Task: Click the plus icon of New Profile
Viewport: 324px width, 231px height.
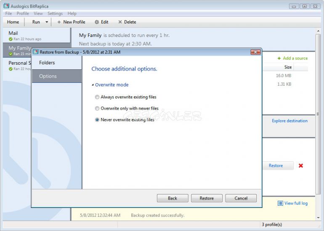Action: pyautogui.click(x=59, y=22)
